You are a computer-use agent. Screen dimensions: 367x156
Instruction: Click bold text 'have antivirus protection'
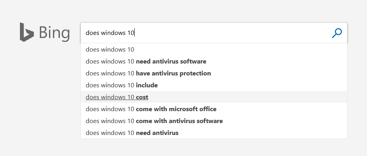click(173, 73)
